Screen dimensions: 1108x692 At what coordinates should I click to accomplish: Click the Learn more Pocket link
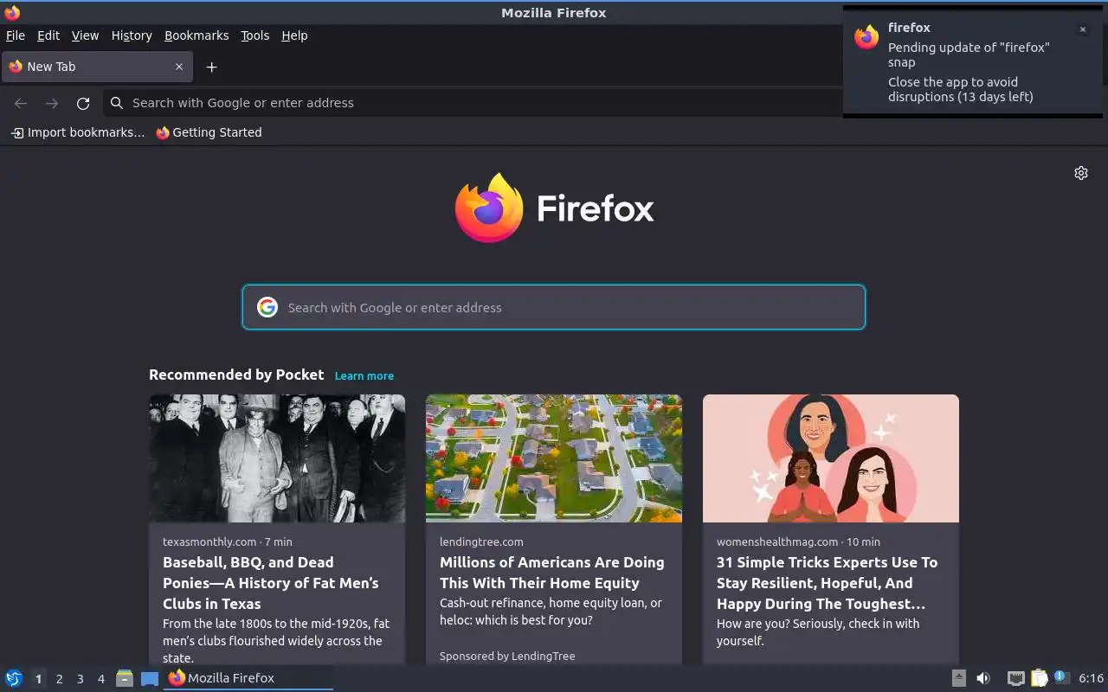click(364, 375)
